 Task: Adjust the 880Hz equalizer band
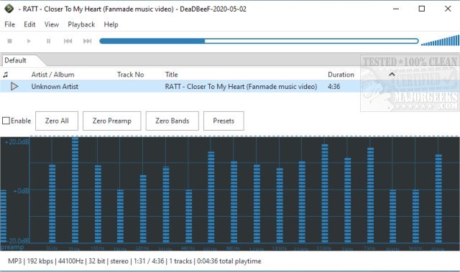click(234, 202)
